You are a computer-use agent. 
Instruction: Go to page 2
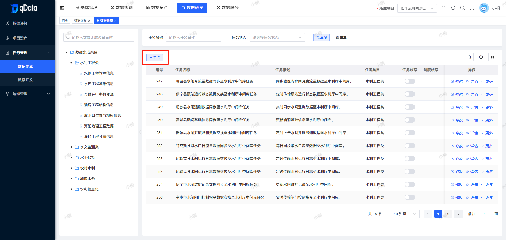click(448, 214)
